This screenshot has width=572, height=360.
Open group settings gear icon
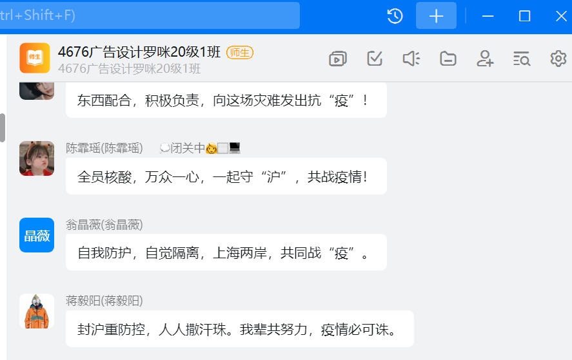(558, 59)
